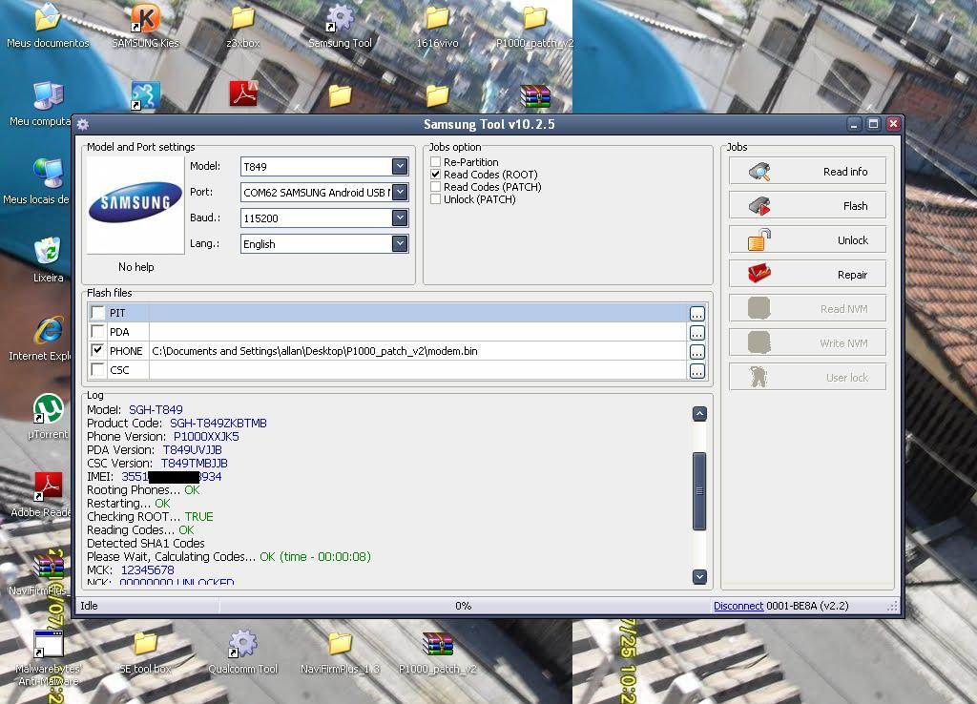Image resolution: width=977 pixels, height=704 pixels.
Task: Click the log vertical scrollbar thumb
Action: 699,491
